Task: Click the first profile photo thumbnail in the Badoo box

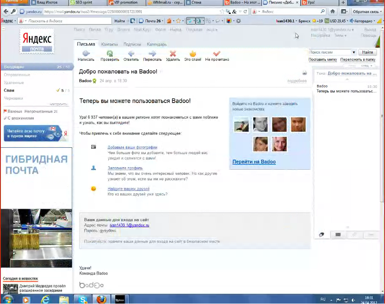Action: click(241, 125)
